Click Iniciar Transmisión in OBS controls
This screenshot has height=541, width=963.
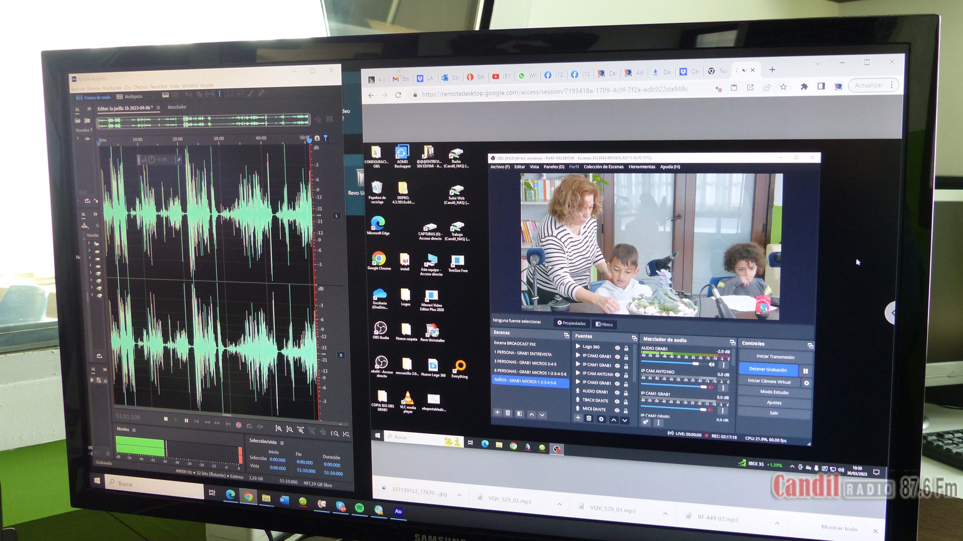click(775, 356)
